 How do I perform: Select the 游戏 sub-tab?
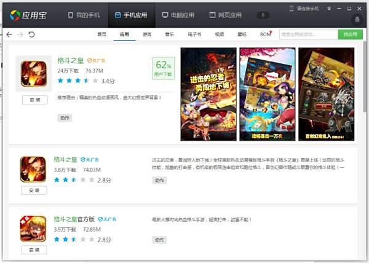point(147,34)
